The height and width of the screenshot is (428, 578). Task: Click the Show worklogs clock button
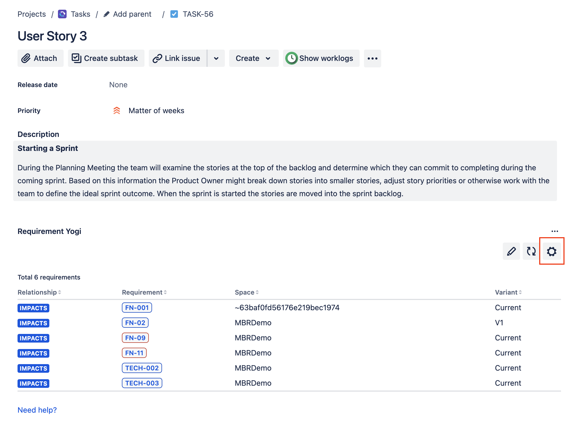click(321, 58)
